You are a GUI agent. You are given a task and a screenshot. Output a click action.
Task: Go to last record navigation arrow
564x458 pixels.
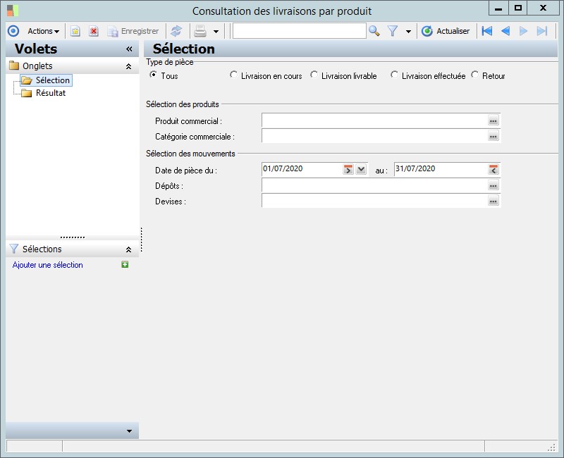click(542, 31)
